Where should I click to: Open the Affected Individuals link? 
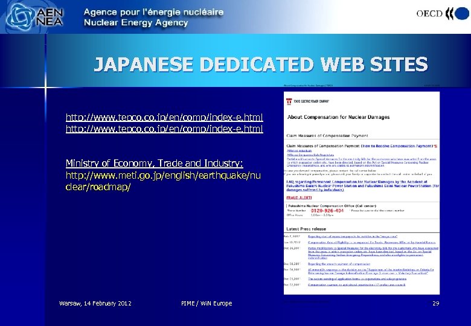click(x=300, y=151)
